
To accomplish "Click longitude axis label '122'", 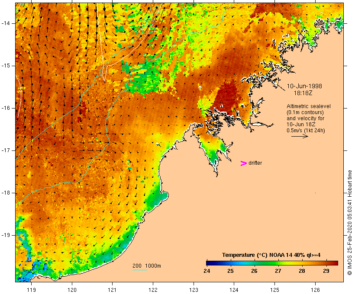I will 153,290.
